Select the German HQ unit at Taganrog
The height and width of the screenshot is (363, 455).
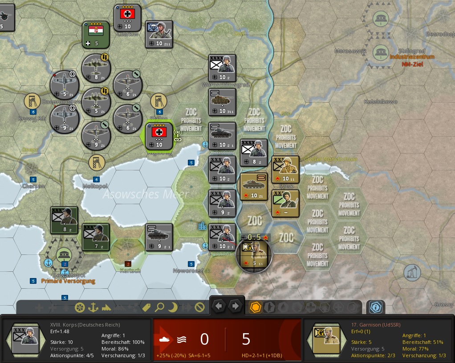[159, 136]
